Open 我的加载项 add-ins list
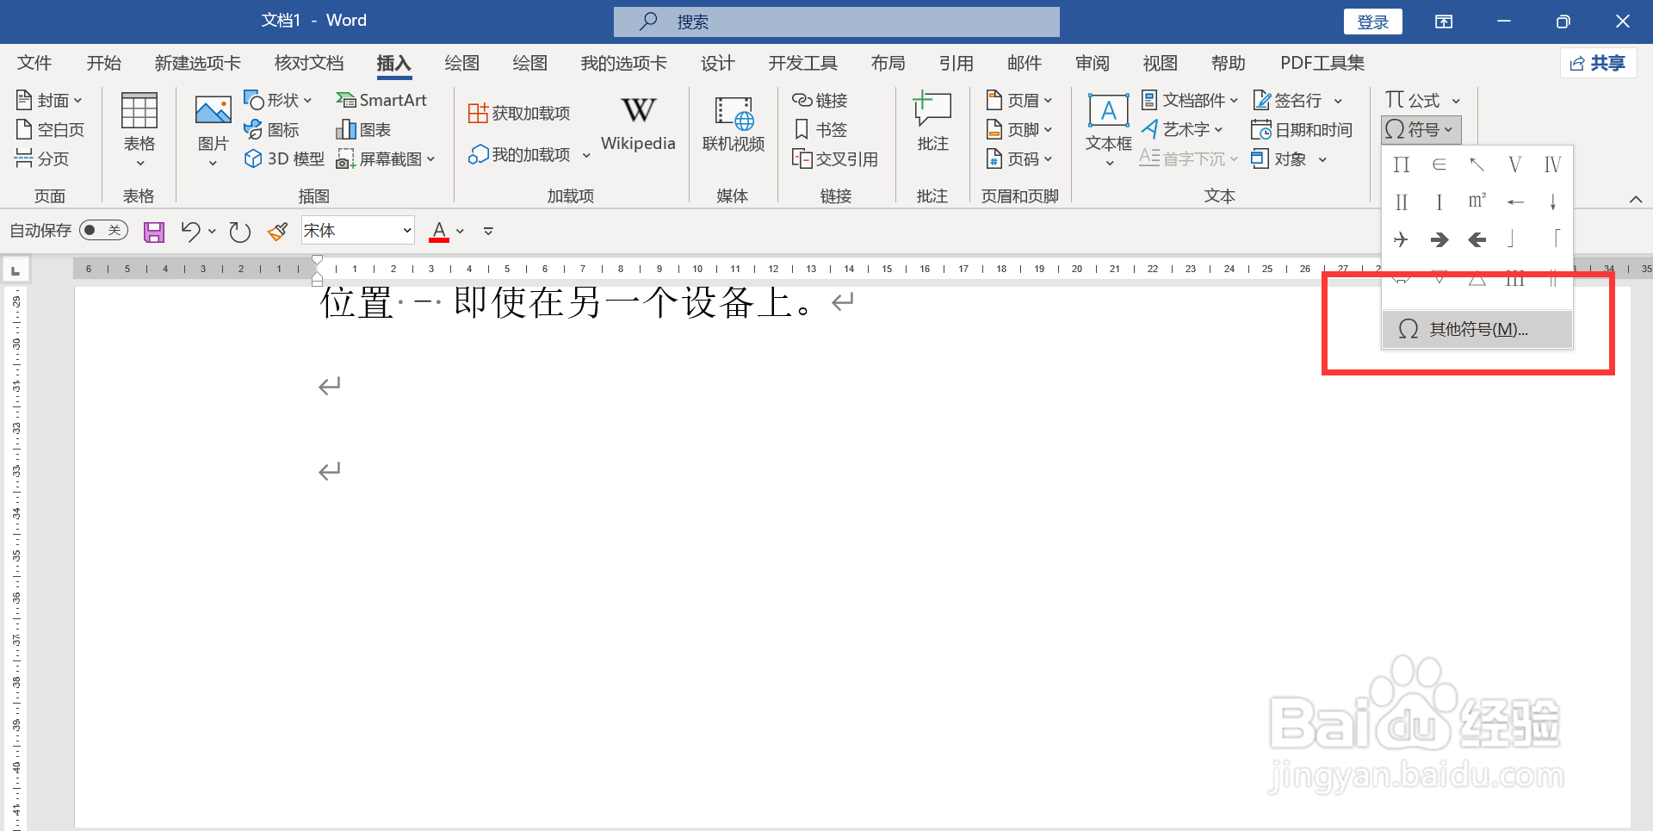1653x831 pixels. tap(529, 155)
